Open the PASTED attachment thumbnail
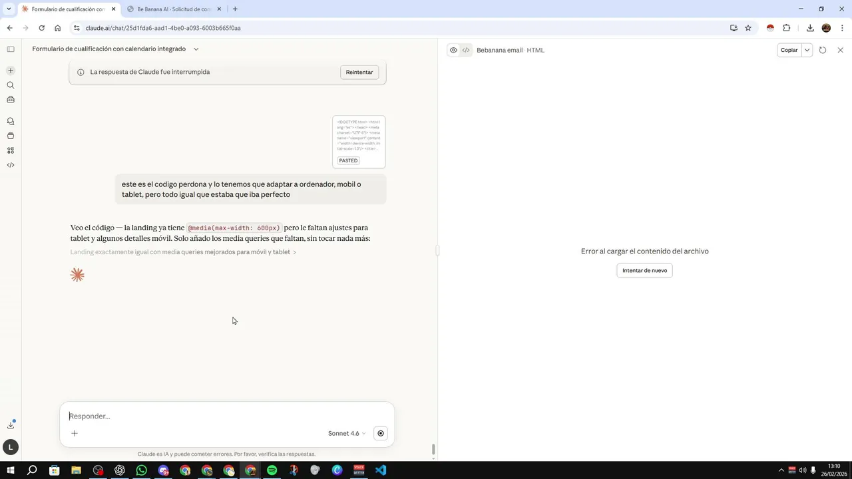The image size is (852, 479). pos(359,142)
